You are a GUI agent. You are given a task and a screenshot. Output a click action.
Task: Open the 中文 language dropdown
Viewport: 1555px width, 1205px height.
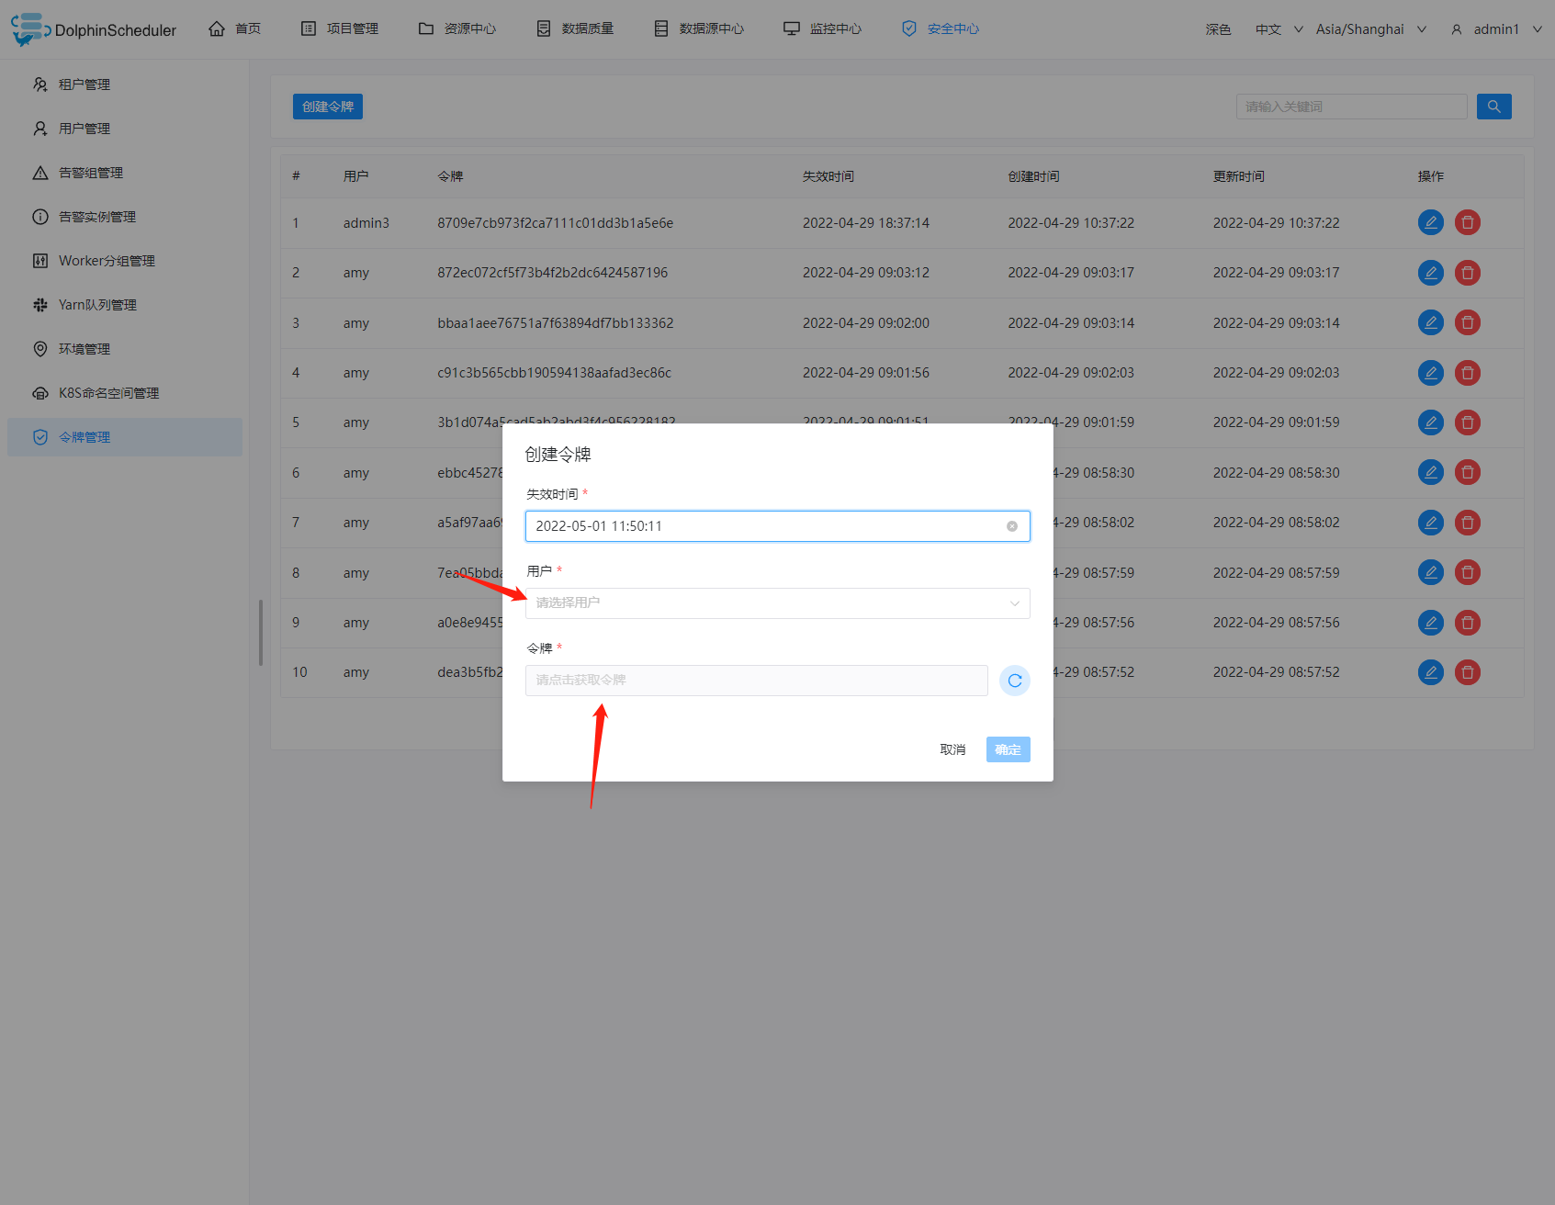click(1279, 29)
